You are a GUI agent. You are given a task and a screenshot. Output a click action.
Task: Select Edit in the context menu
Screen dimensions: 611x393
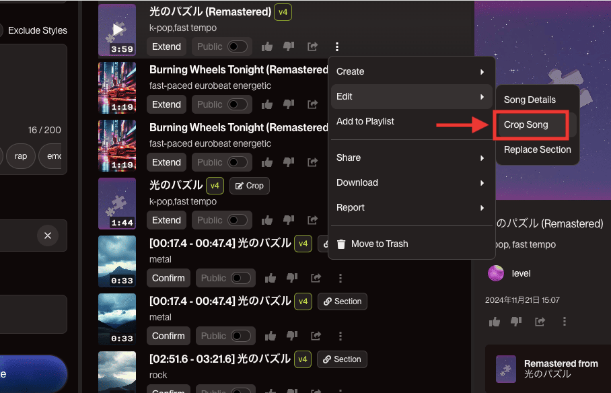coord(412,97)
